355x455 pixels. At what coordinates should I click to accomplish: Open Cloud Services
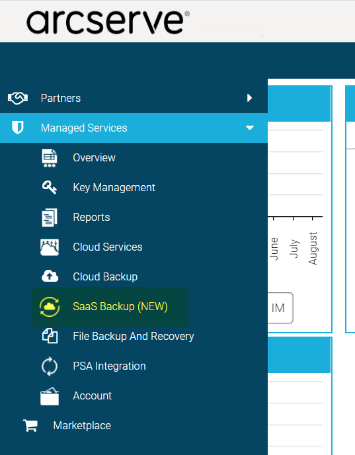pyautogui.click(x=108, y=247)
